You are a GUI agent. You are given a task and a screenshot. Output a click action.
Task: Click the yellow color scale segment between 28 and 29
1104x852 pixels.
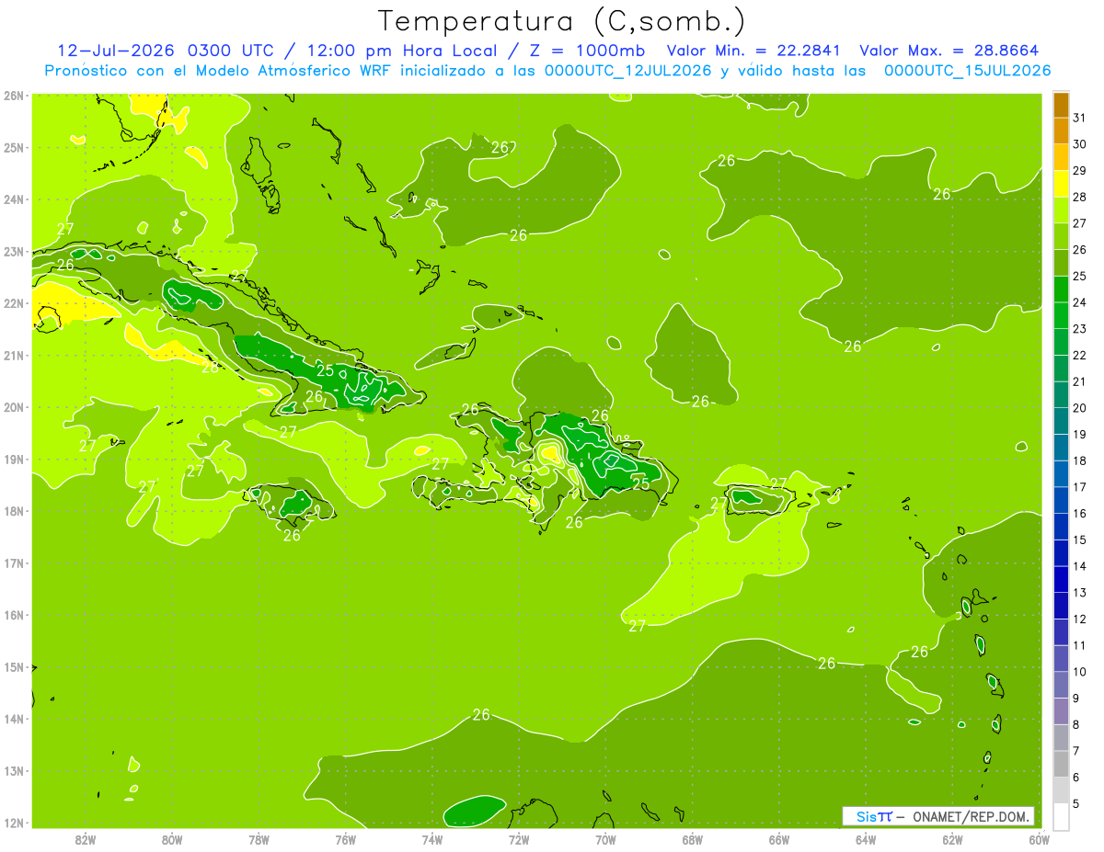point(1061,183)
